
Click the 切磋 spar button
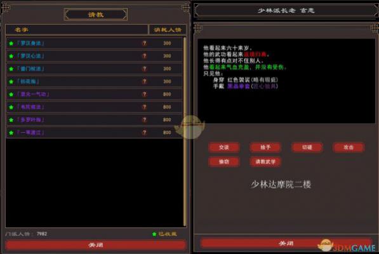tap(307, 147)
